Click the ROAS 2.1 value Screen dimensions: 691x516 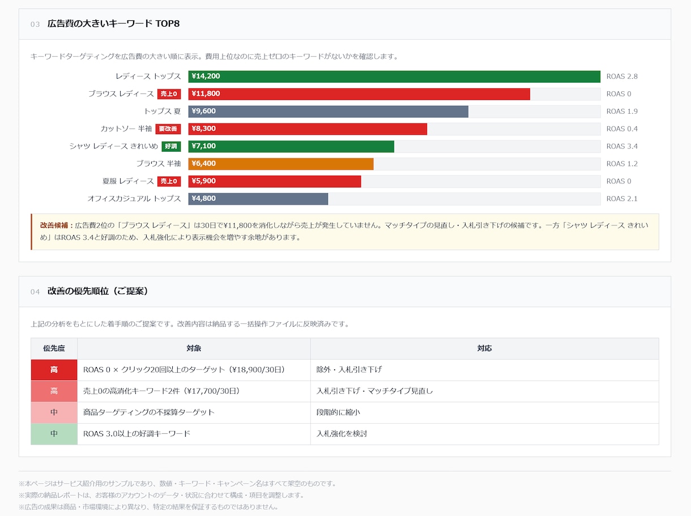(622, 199)
